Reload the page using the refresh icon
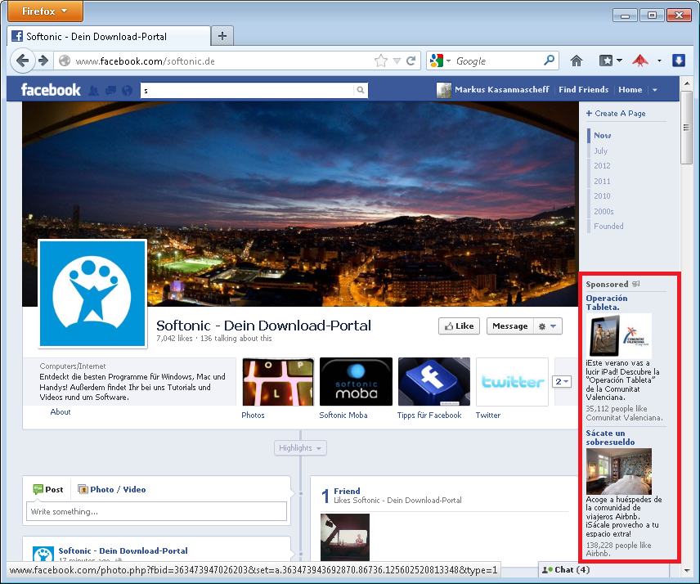The height and width of the screenshot is (584, 700). pos(411,61)
